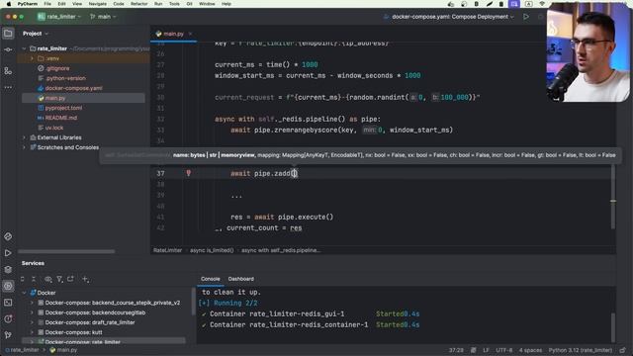Expand Scratches and Consoles node
633x356 pixels.
(24, 147)
